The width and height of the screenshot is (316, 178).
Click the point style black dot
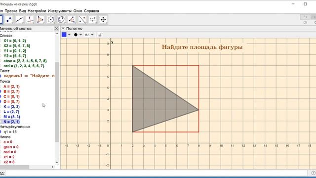point(76,35)
